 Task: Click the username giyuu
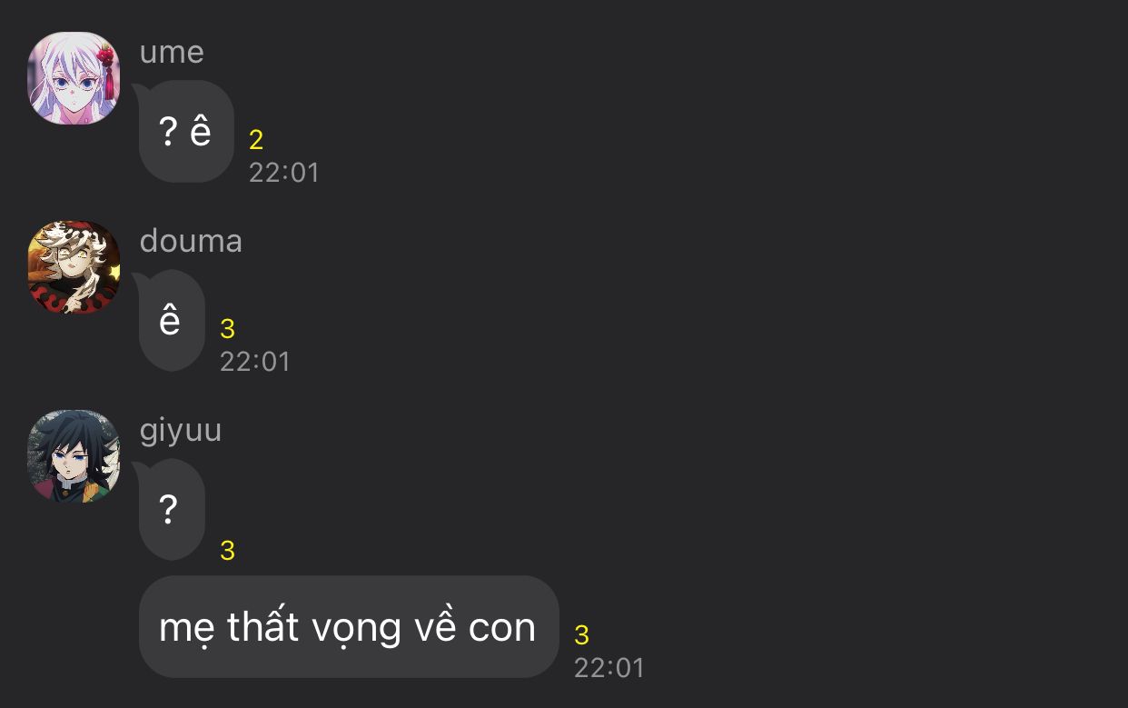(181, 431)
